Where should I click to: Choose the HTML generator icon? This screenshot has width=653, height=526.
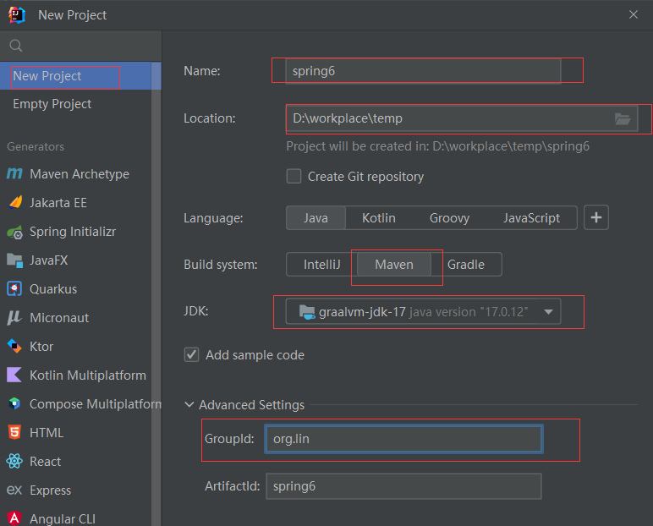pos(14,432)
